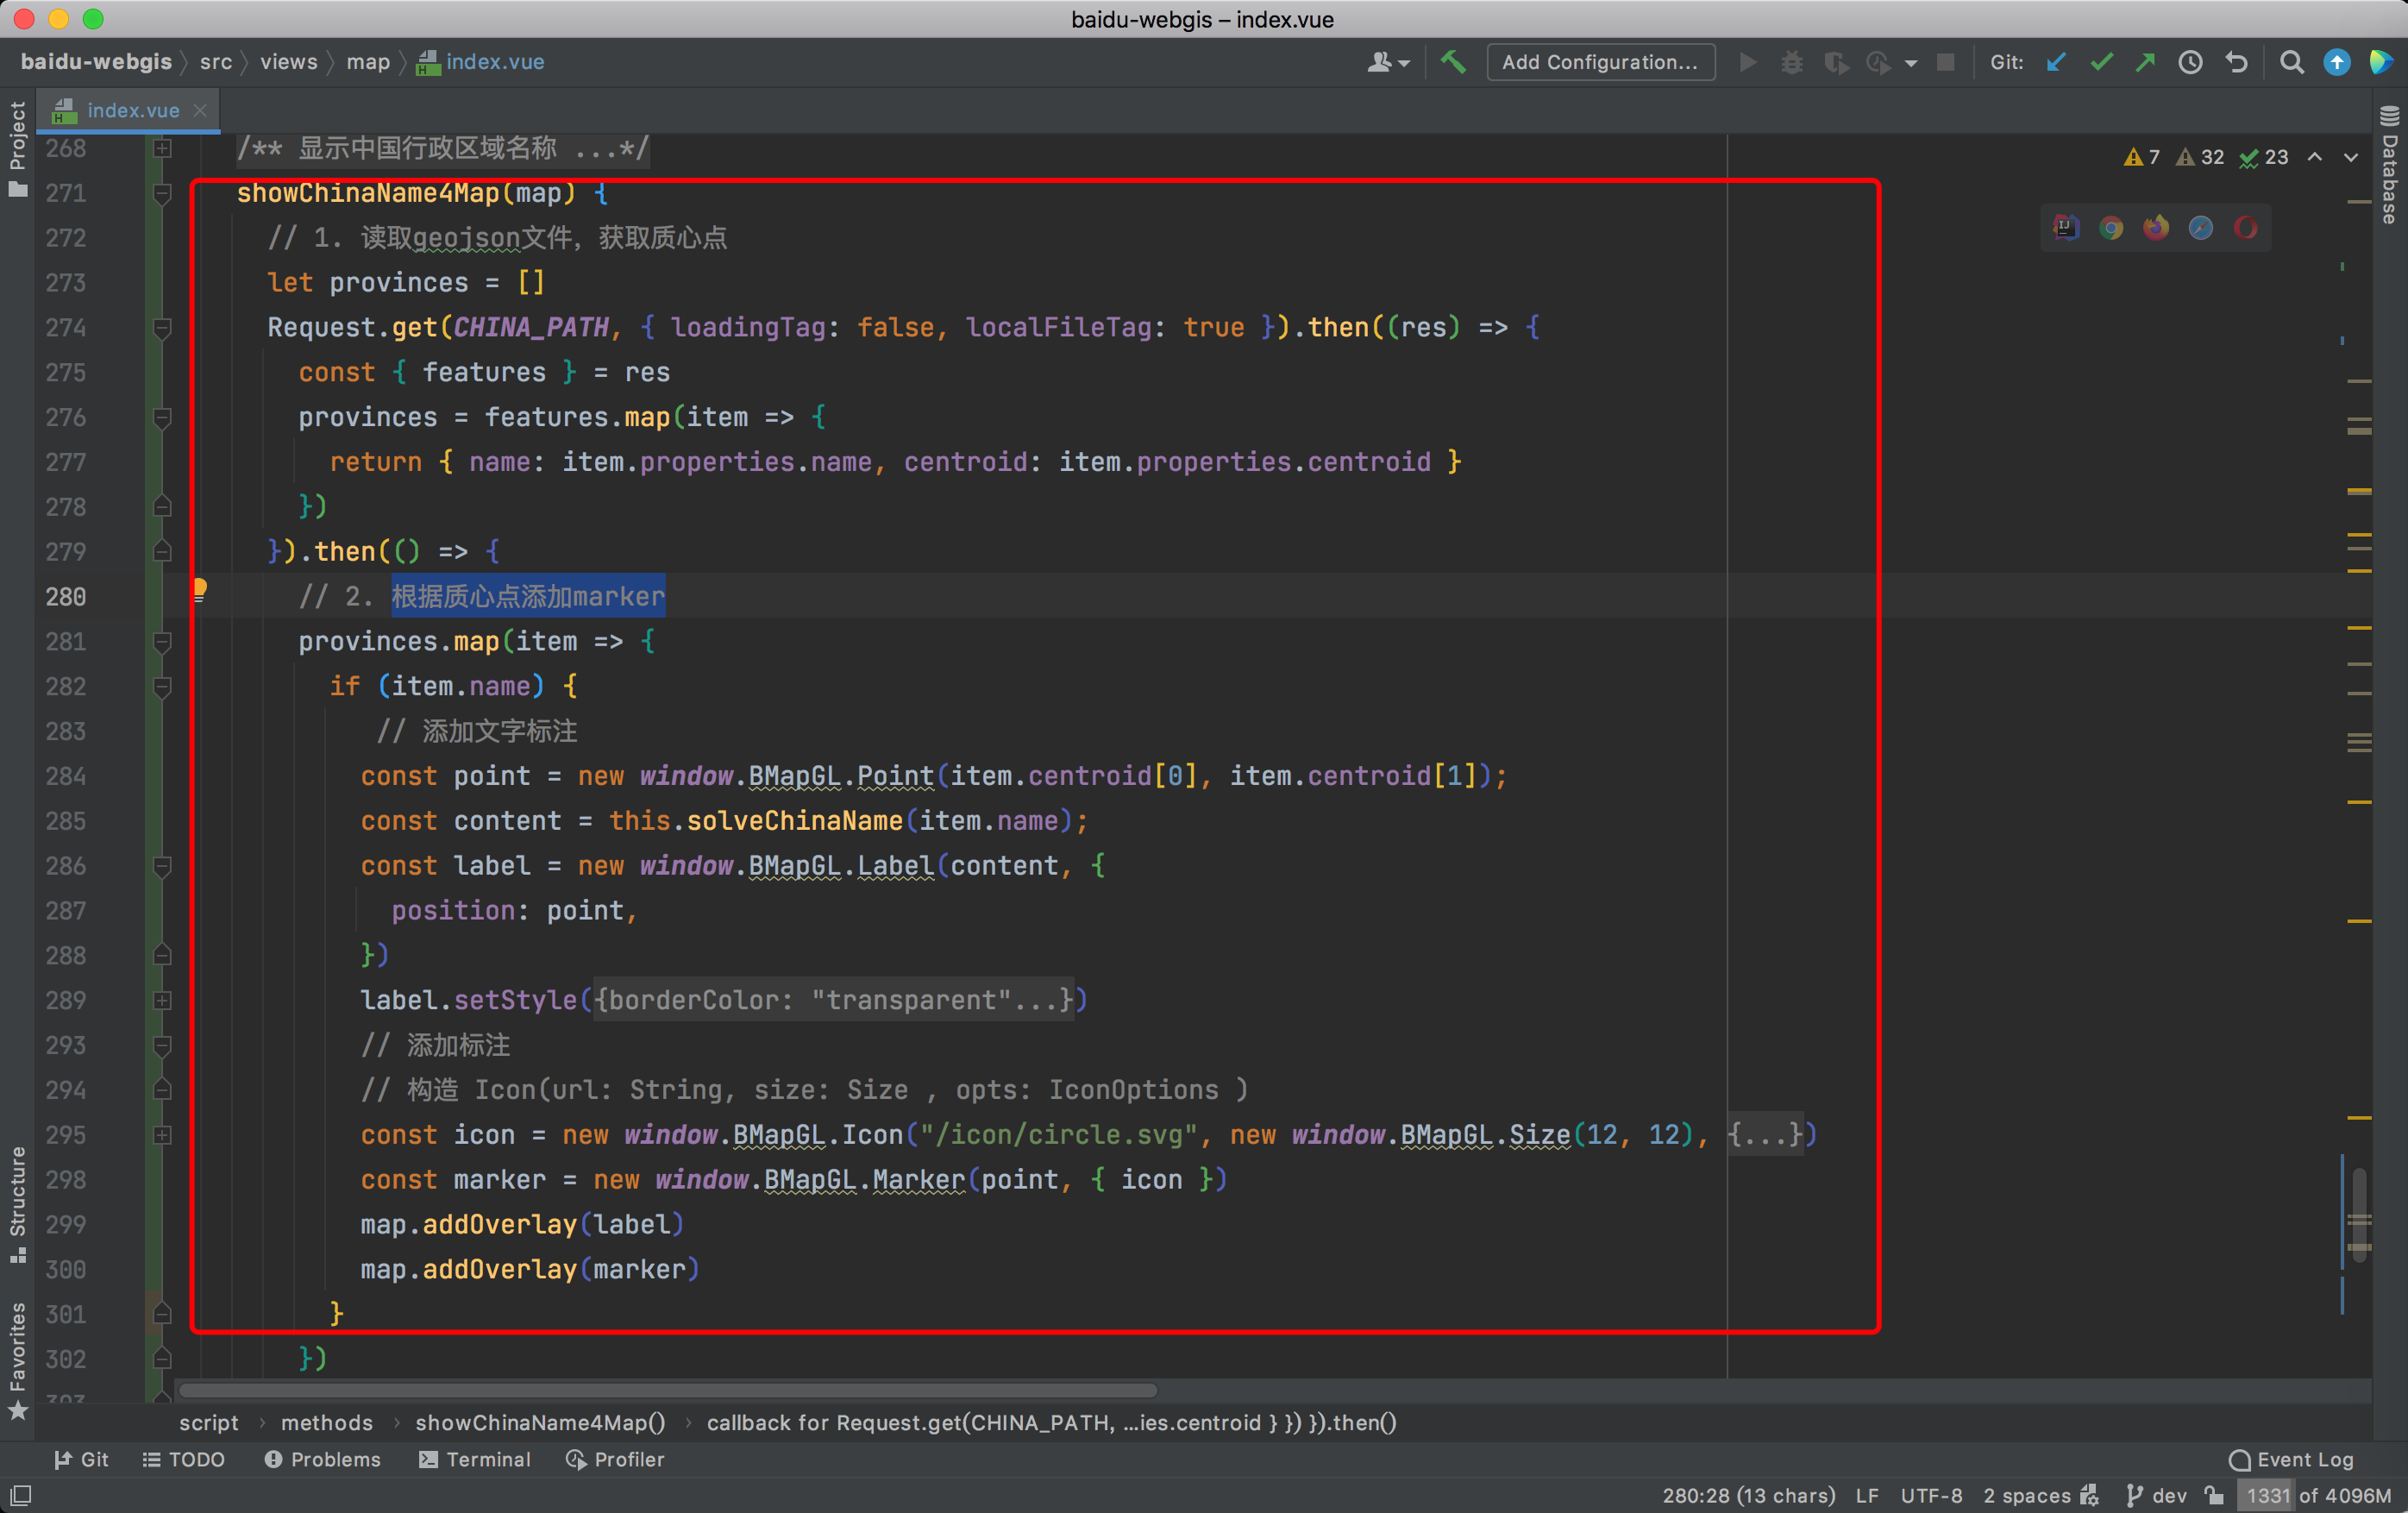The height and width of the screenshot is (1513, 2408).
Task: Open built-in preview IntelliJ browser icon
Action: click(2065, 228)
